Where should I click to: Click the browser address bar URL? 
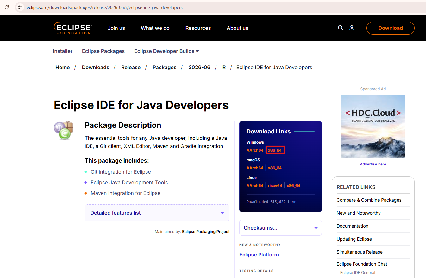(x=104, y=7)
